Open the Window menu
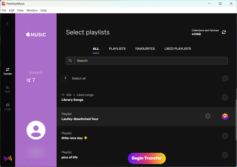The image size is (237, 167). click(x=32, y=10)
